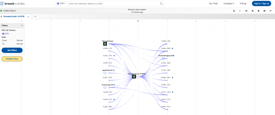Click the themockingjay.eth label
The width and height of the screenshot is (275, 115).
165,56
